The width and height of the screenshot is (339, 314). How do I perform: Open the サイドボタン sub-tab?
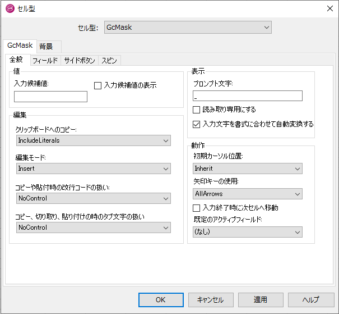point(80,61)
